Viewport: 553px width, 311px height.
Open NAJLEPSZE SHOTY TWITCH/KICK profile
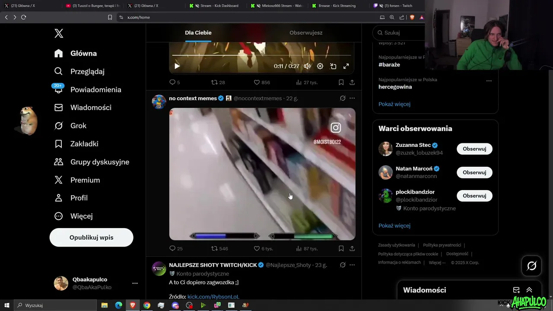coord(213,265)
